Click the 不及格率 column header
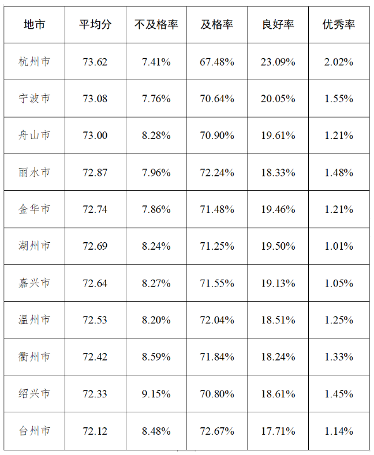The height and width of the screenshot is (455, 374). click(x=156, y=24)
